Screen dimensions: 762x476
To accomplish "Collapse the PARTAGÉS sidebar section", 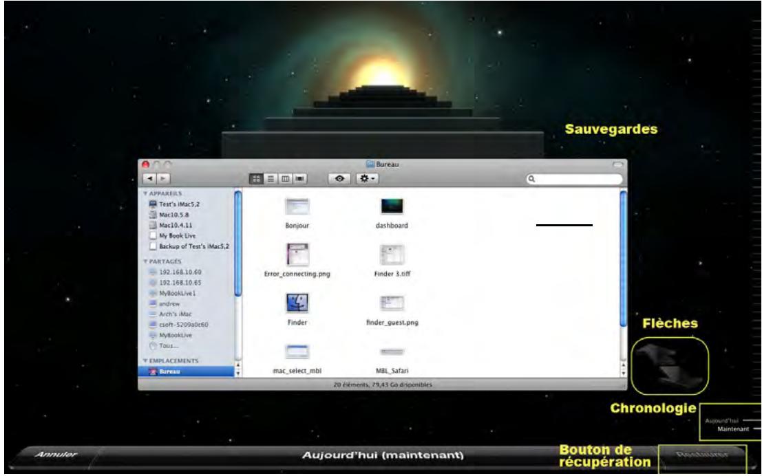I will 145,261.
